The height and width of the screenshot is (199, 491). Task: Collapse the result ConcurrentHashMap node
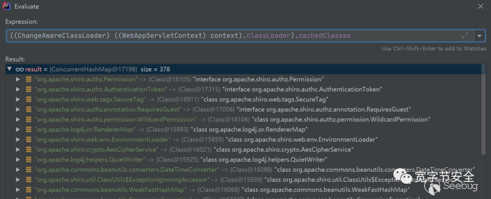tap(10, 69)
